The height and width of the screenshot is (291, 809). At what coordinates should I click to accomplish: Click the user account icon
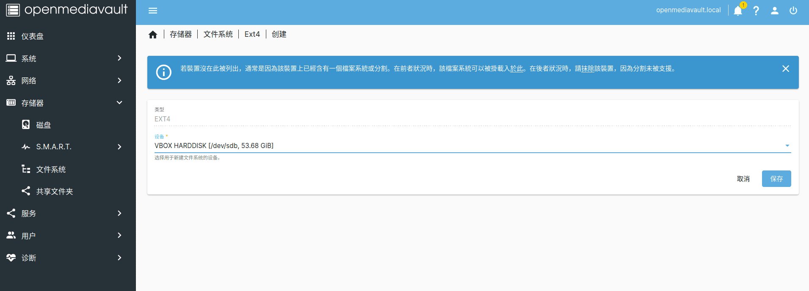(x=775, y=11)
